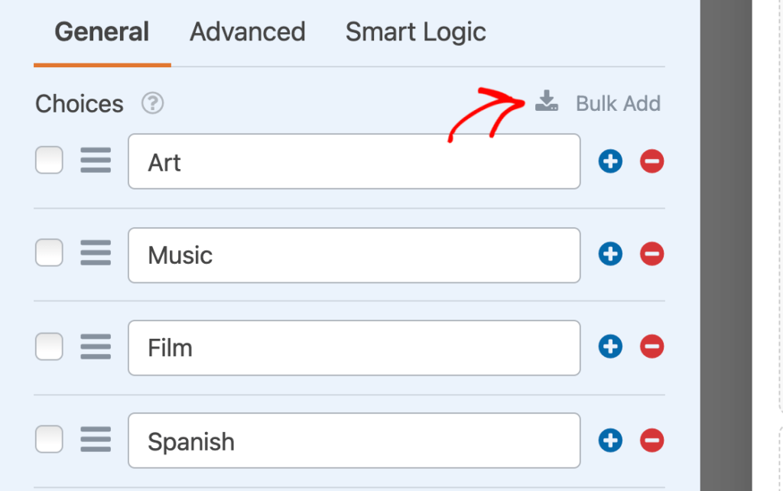783x491 pixels.
Task: Add a choice after Music
Action: (x=610, y=254)
